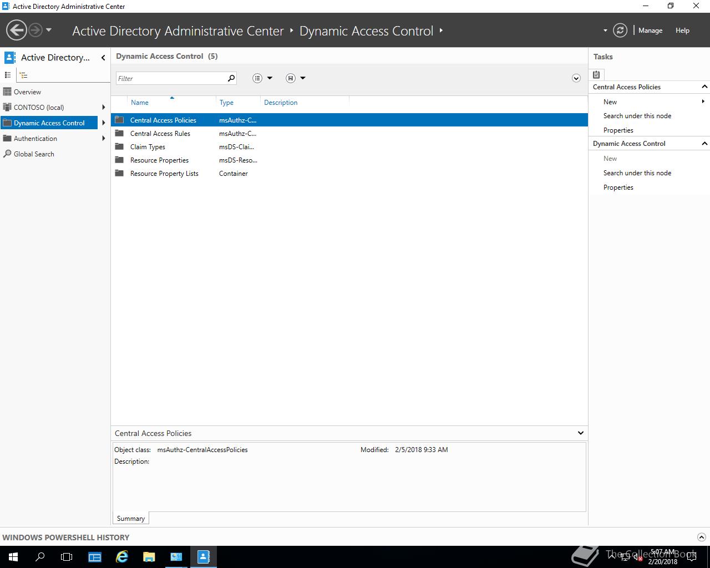Open dropdown arrow left of refresh icon
This screenshot has height=568, width=710.
605,31
